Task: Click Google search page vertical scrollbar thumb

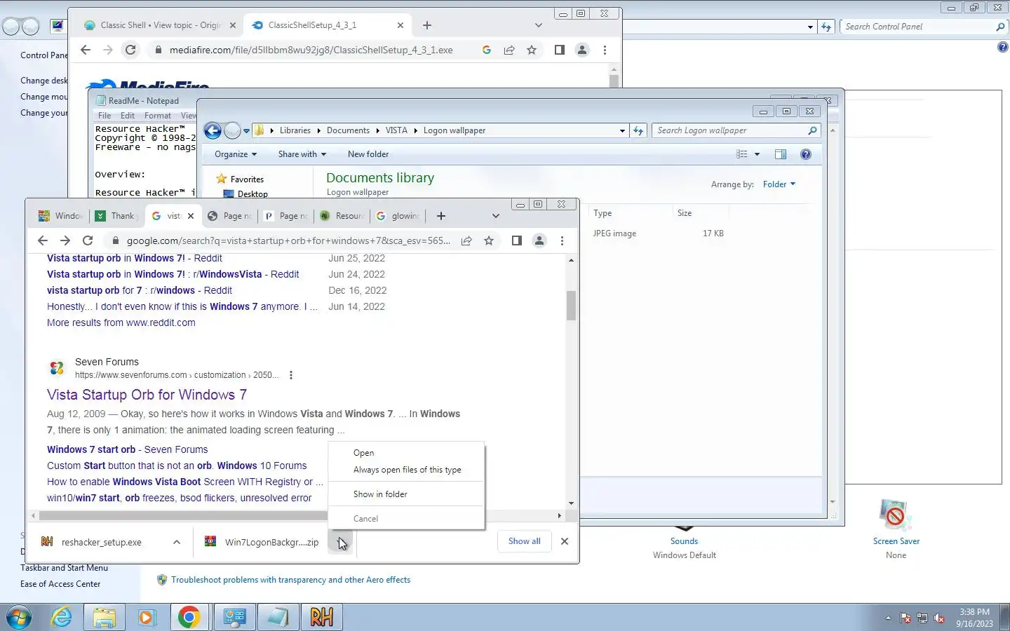Action: (571, 306)
